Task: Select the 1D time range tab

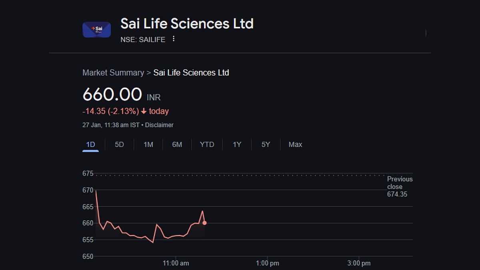Action: click(x=90, y=144)
